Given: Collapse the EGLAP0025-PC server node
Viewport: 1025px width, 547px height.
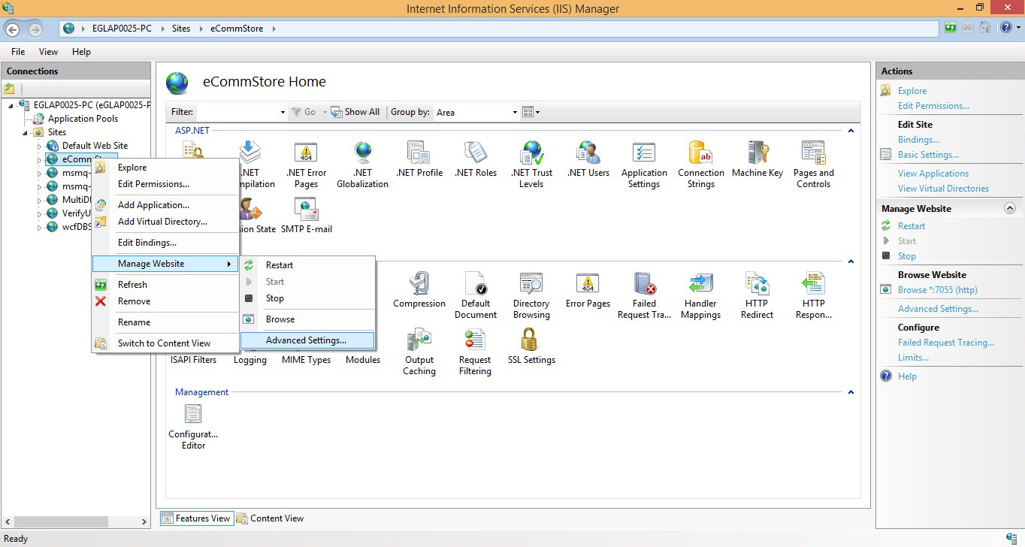Looking at the screenshot, I should [11, 105].
